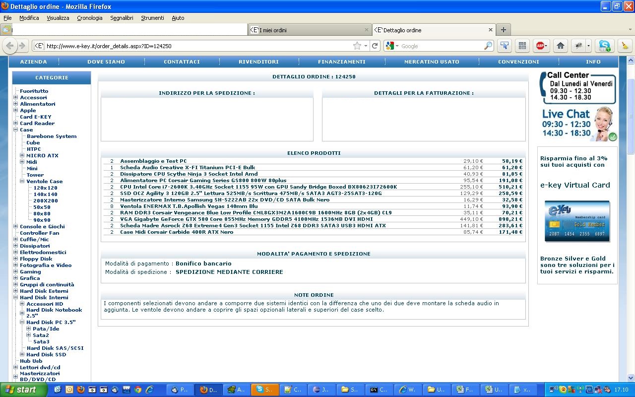This screenshot has height=397, width=635.
Task: Go to the Firefox home page icon
Action: coord(561,46)
